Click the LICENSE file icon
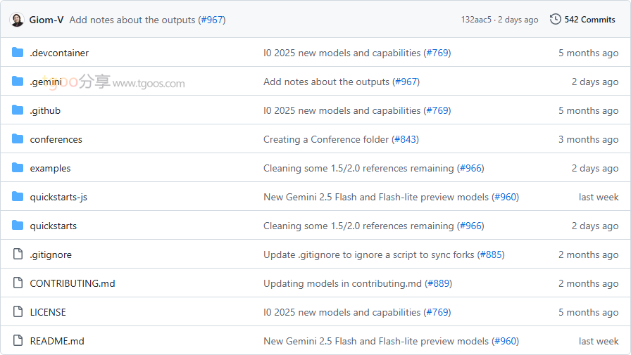 [x=18, y=312]
